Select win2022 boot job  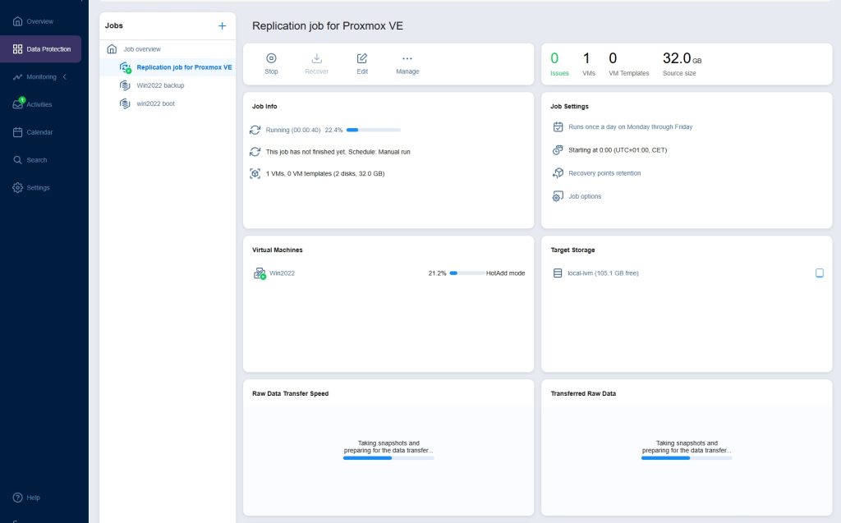[x=155, y=103]
